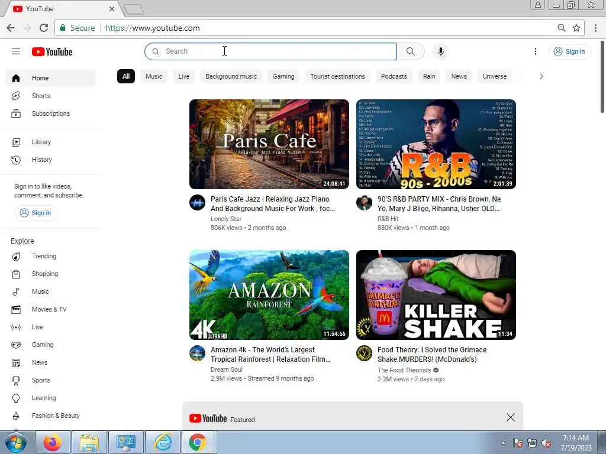Open Internet Explorer from the taskbar
The image size is (606, 454).
click(163, 442)
